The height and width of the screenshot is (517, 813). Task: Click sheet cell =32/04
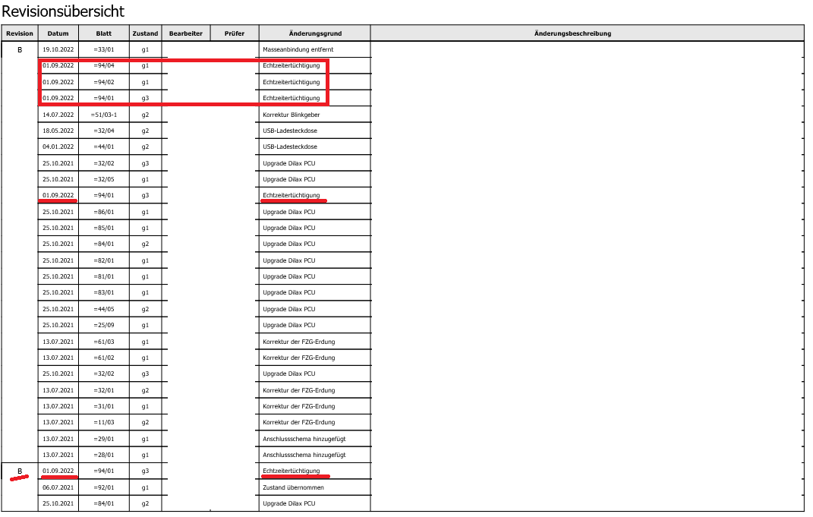pos(104,131)
